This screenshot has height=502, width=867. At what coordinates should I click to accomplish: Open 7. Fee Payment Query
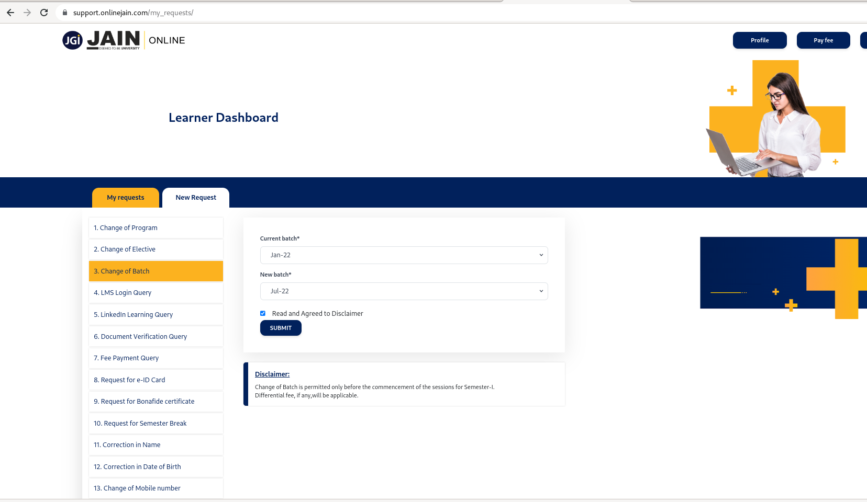tap(156, 358)
